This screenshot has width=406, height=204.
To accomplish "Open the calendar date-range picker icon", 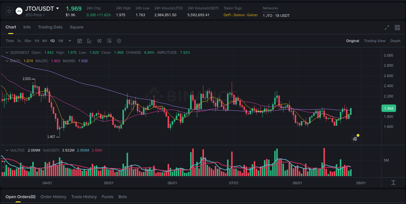I will [x=80, y=41].
